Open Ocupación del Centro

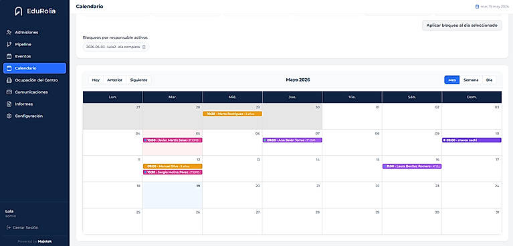35,80
